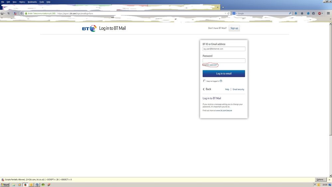Click the green padlock site identity icon

click(x=26, y=13)
